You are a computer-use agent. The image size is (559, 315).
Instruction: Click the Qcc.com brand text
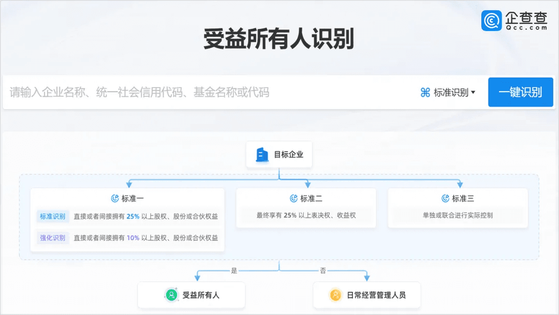point(526,28)
